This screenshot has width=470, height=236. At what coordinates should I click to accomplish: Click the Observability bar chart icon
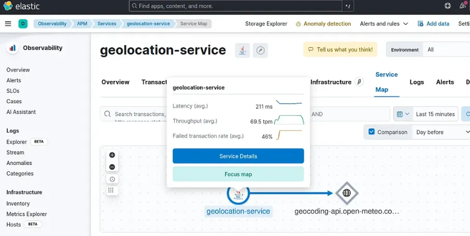[x=12, y=48]
